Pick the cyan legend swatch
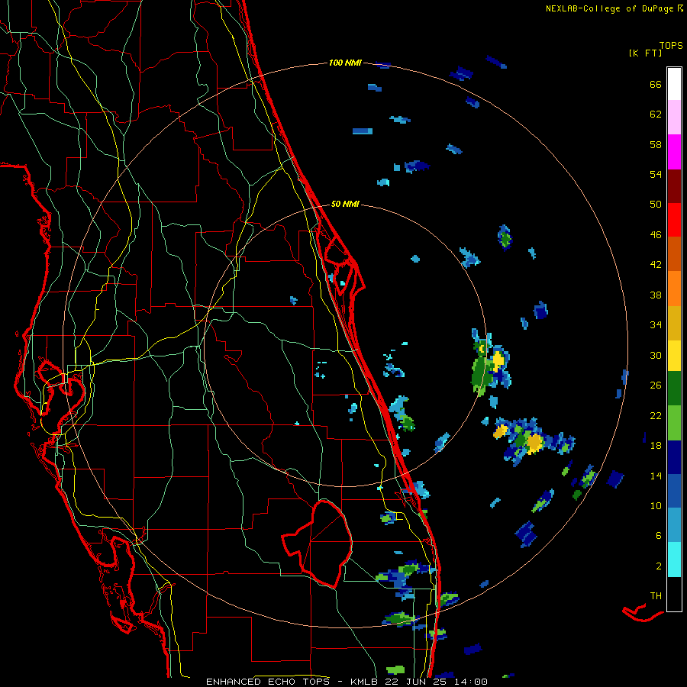The width and height of the screenshot is (687, 687). point(674,560)
